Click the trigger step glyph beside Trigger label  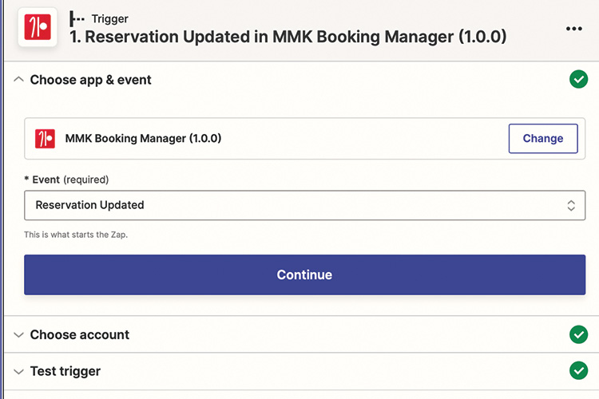click(x=77, y=18)
